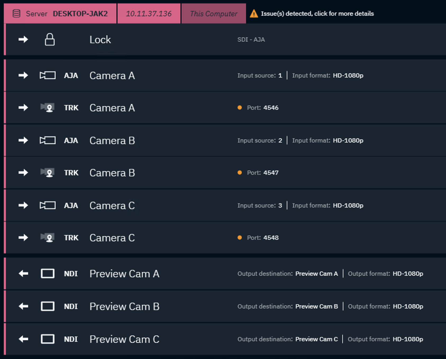446x359 pixels.
Task: Click the NDI monitor icon for Preview Cam C
Action: 48,339
